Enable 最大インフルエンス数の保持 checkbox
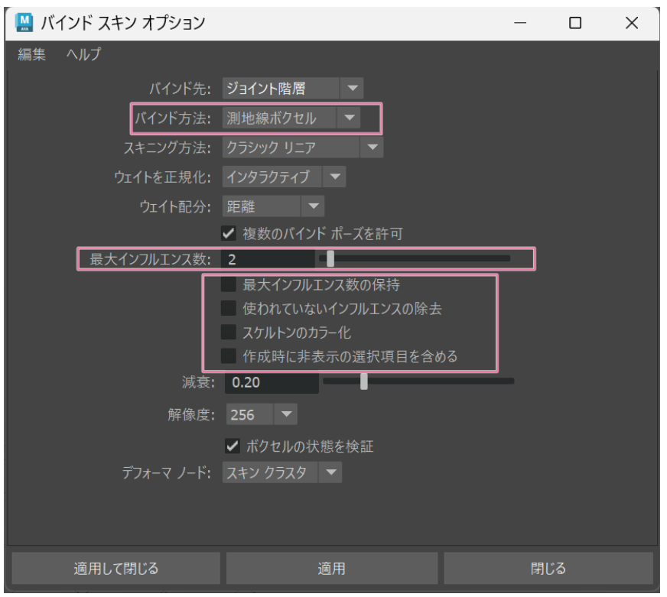 (227, 285)
